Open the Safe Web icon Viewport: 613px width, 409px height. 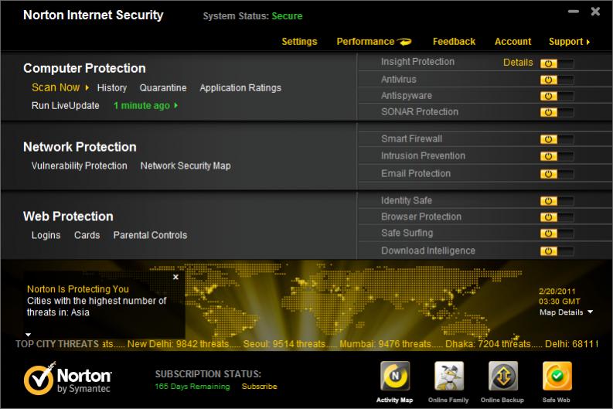tap(557, 376)
